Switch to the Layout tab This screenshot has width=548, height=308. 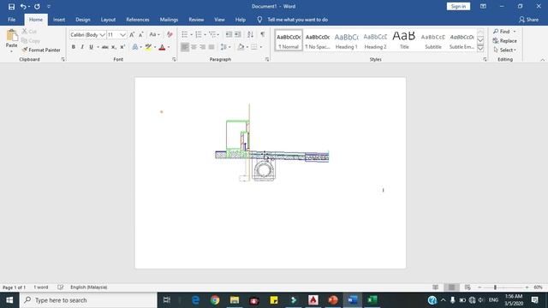[x=108, y=20]
